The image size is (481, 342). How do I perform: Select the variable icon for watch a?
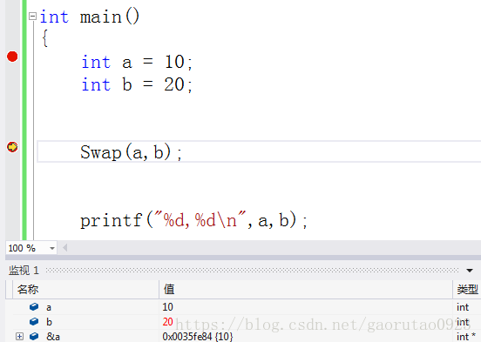[34, 307]
